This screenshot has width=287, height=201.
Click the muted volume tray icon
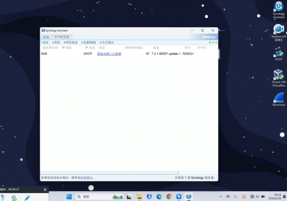coord(257,197)
